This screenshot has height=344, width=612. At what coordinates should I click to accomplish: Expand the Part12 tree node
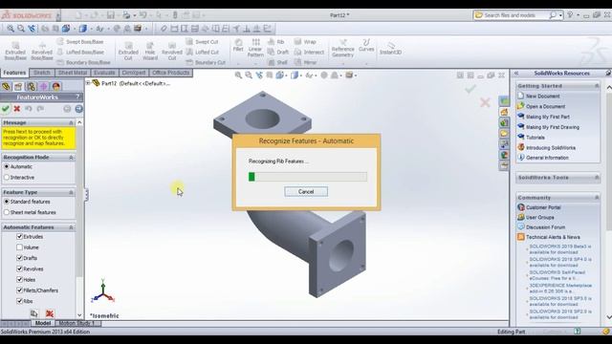tap(88, 83)
